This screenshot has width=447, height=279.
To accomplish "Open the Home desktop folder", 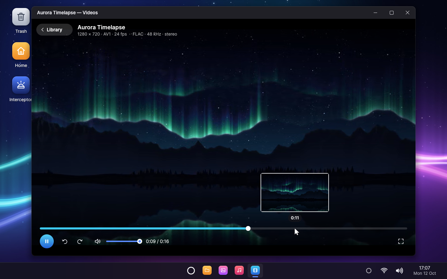I will [x=21, y=55].
